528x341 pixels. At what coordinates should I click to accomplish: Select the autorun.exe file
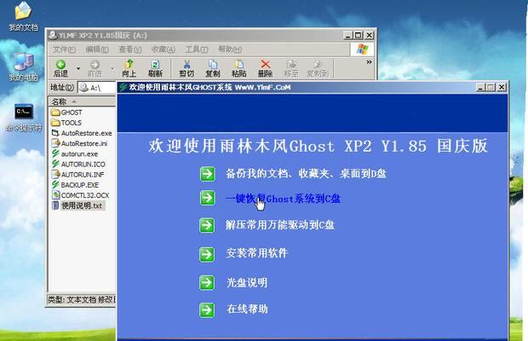[x=74, y=154]
